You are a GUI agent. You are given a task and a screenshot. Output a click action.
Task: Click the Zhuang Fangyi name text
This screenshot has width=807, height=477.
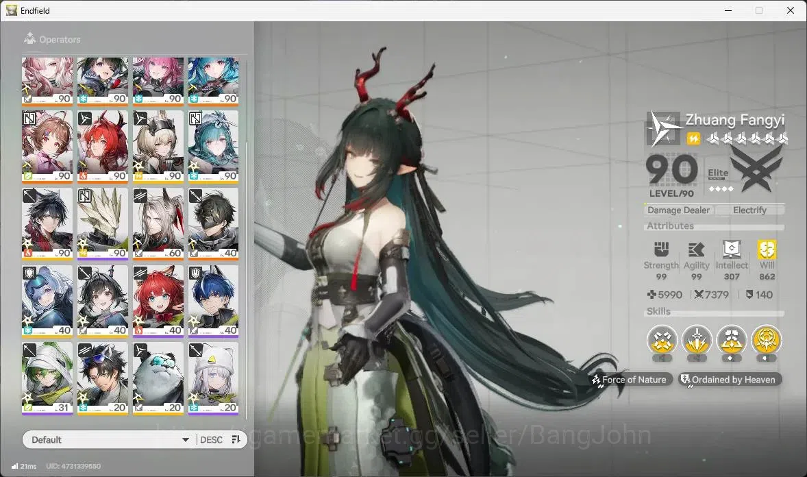tap(735, 120)
